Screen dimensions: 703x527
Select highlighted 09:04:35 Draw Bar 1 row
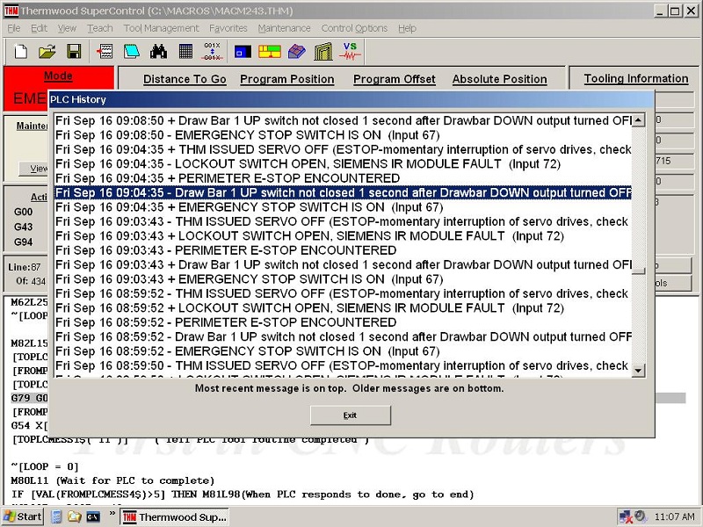click(343, 192)
